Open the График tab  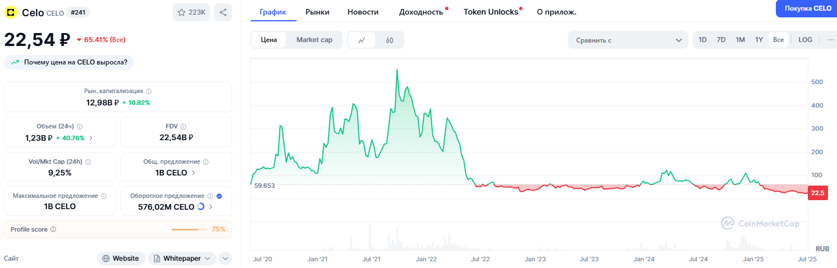[273, 12]
